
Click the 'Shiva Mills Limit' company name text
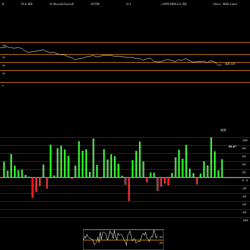click(x=225, y=4)
